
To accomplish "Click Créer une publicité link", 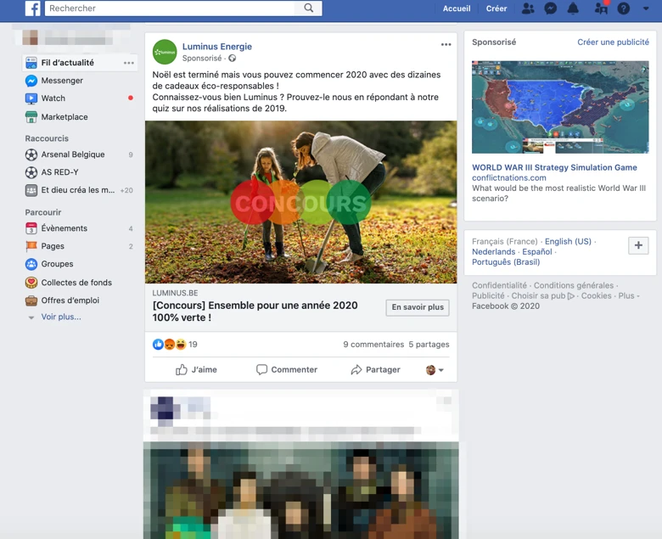I will pos(613,42).
